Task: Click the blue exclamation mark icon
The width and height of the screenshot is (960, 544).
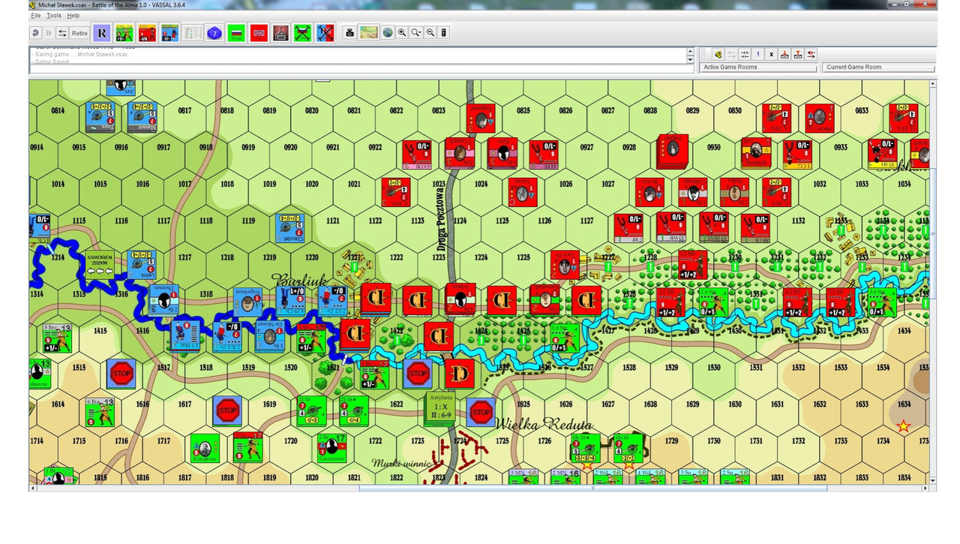Action: 758,54
